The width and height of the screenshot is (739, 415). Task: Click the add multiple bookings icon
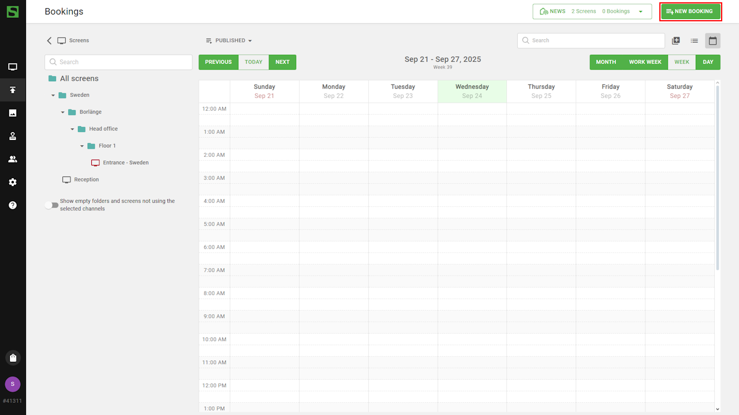click(x=676, y=41)
